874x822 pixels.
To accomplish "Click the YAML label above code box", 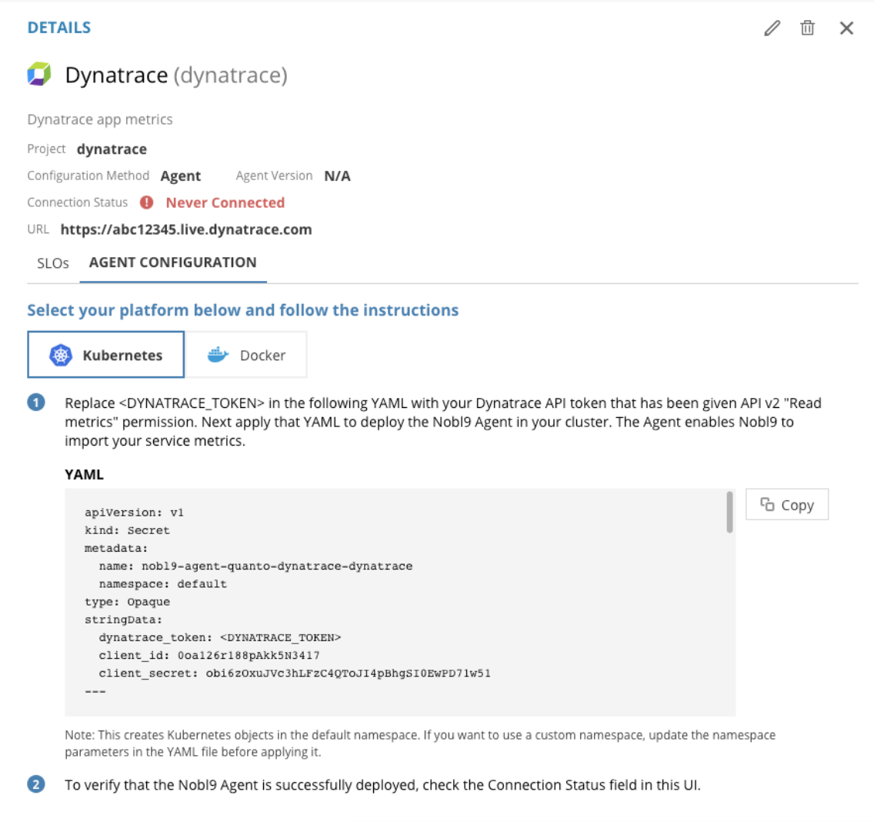I will [x=84, y=475].
